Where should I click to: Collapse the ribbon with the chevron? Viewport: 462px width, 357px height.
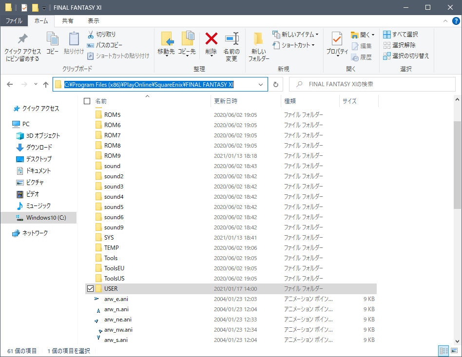pos(445,21)
